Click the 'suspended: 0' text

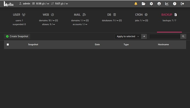[x=19, y=24]
